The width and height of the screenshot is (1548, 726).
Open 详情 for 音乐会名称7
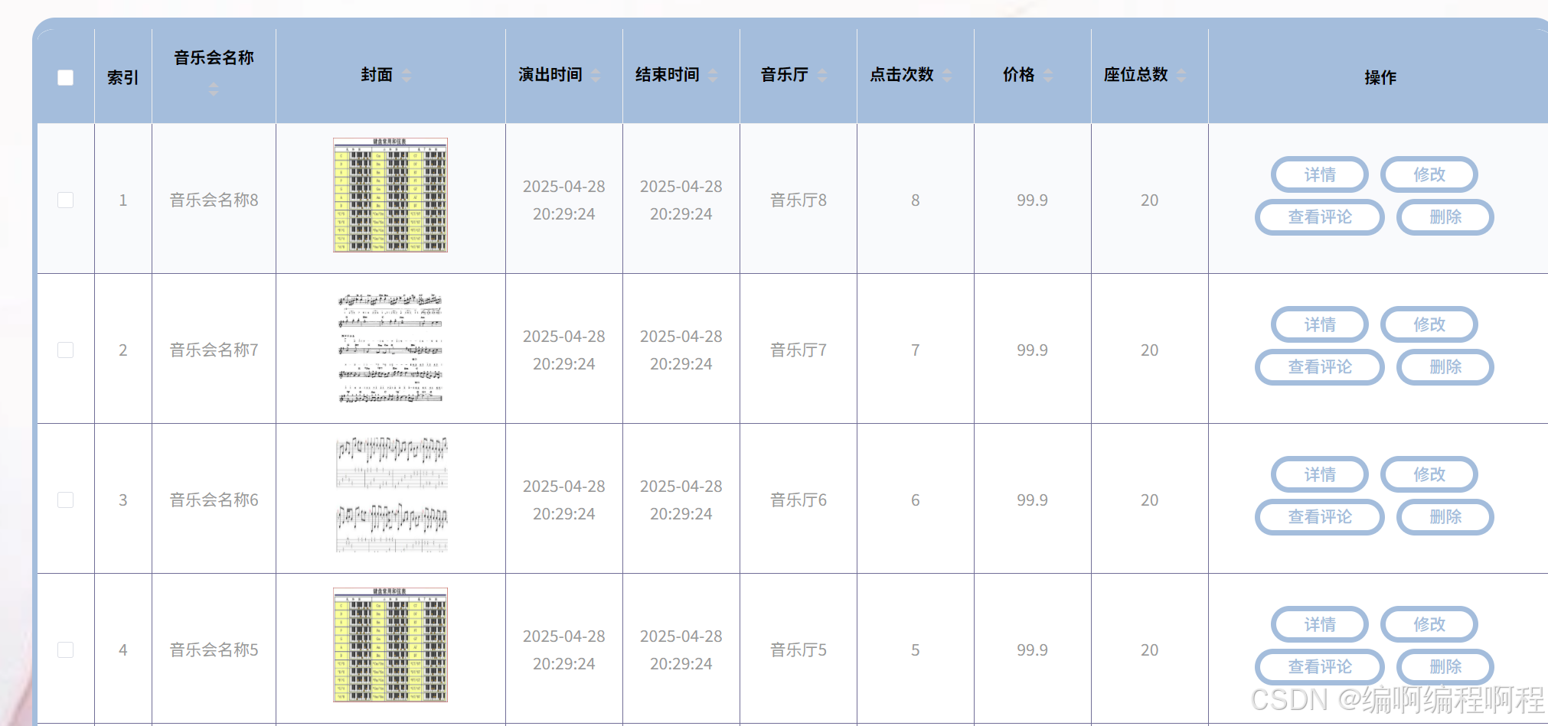(x=1320, y=324)
